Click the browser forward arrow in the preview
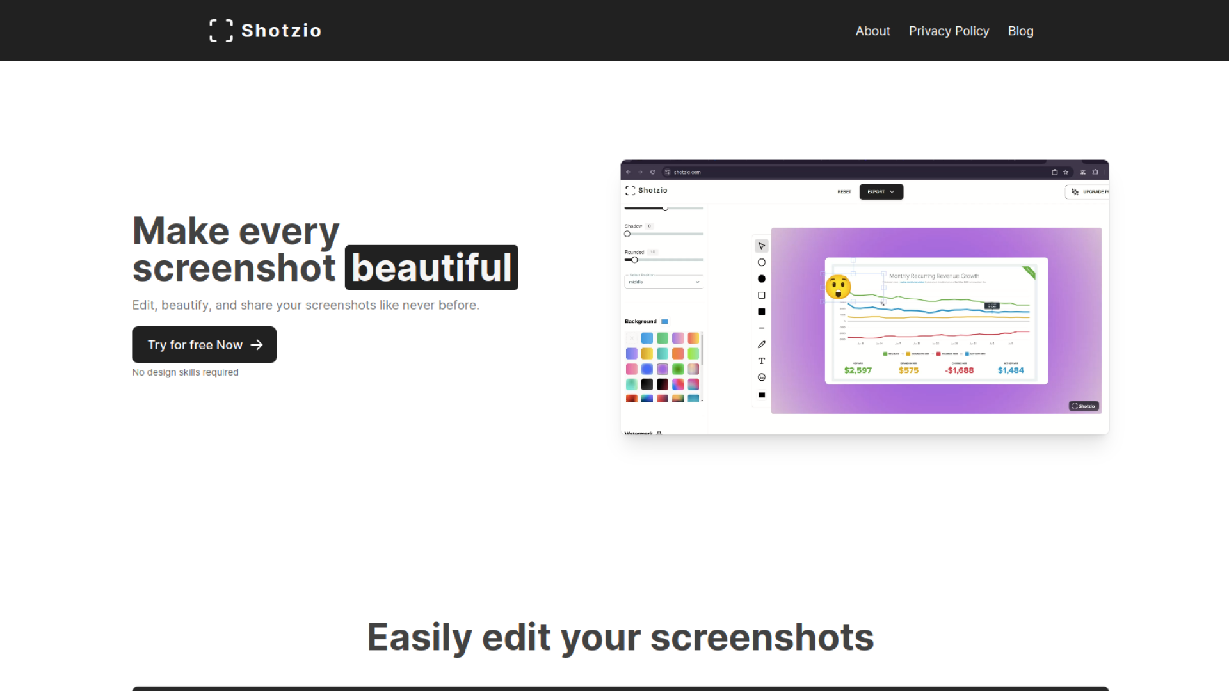1229x691 pixels. [640, 172]
